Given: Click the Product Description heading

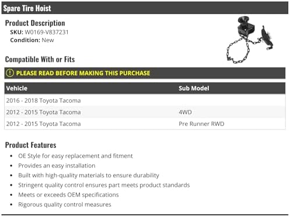Looking at the screenshot, I should click(35, 23).
